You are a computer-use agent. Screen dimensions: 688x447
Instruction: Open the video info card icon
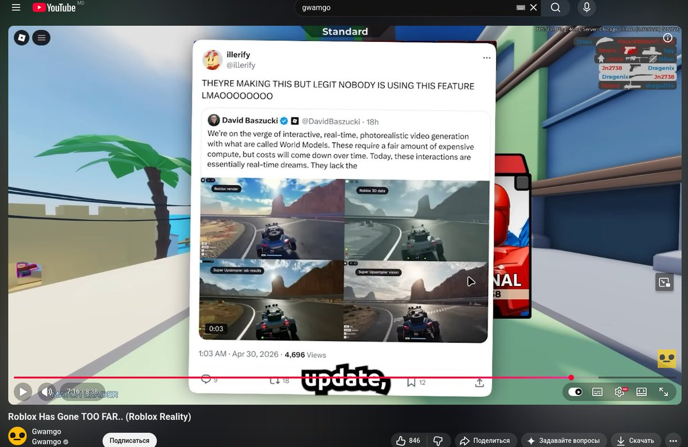tap(668, 38)
